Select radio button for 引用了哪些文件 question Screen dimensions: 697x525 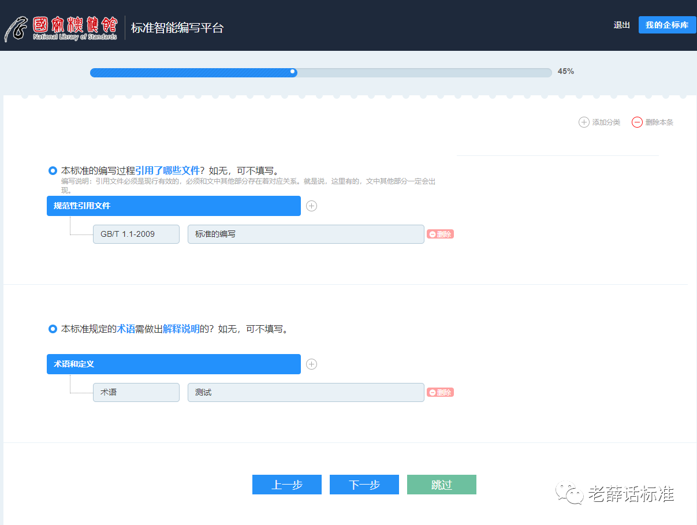(x=53, y=171)
